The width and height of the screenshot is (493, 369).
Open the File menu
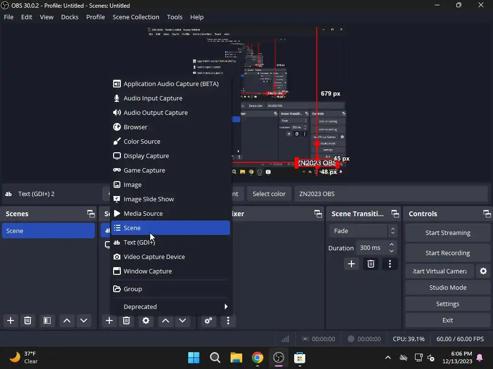click(9, 17)
